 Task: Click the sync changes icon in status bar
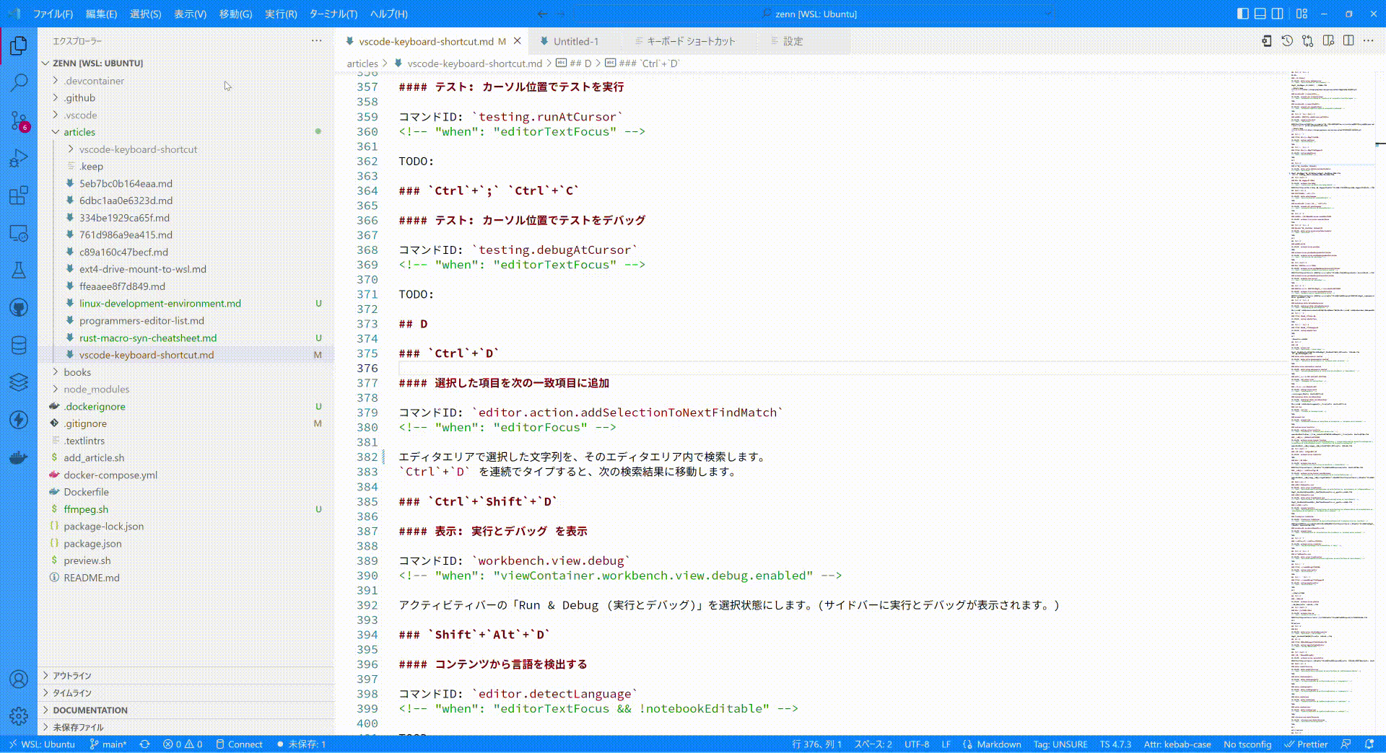coord(144,744)
